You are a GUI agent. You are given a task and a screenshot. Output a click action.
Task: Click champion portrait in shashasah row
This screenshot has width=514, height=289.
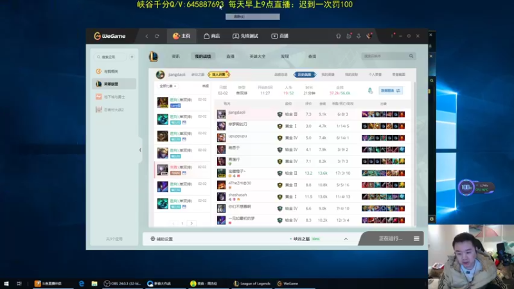click(x=221, y=197)
